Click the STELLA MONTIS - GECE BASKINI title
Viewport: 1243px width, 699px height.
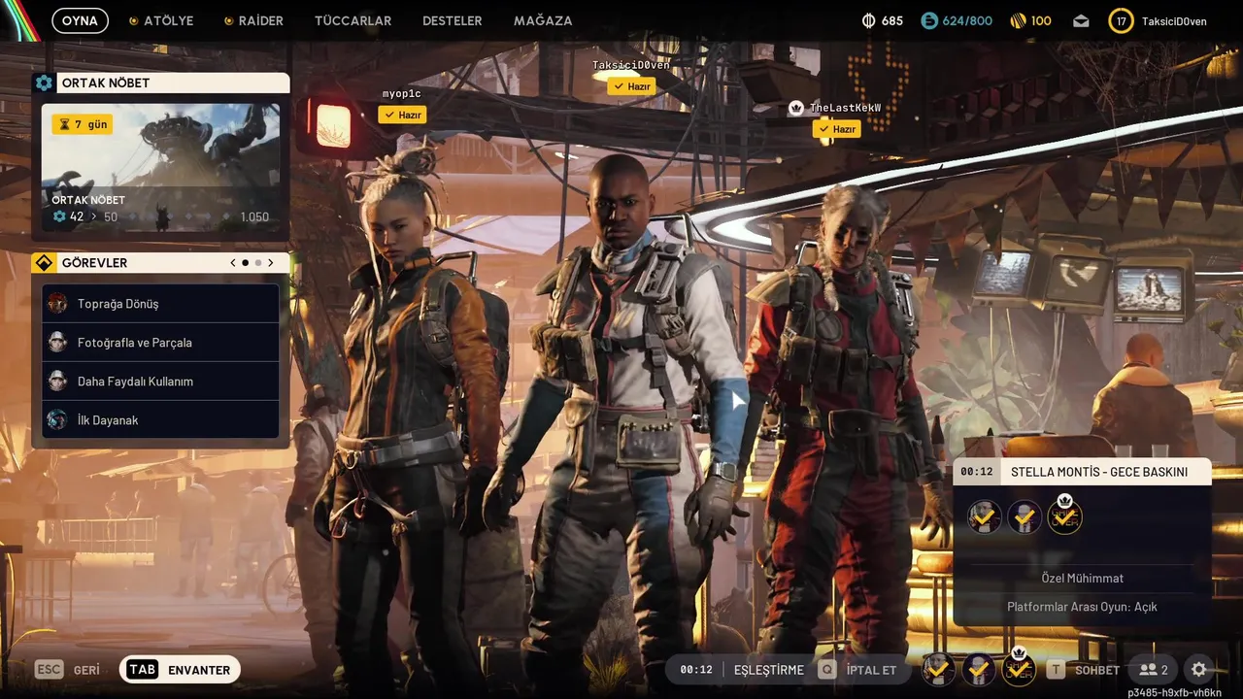pyautogui.click(x=1099, y=472)
